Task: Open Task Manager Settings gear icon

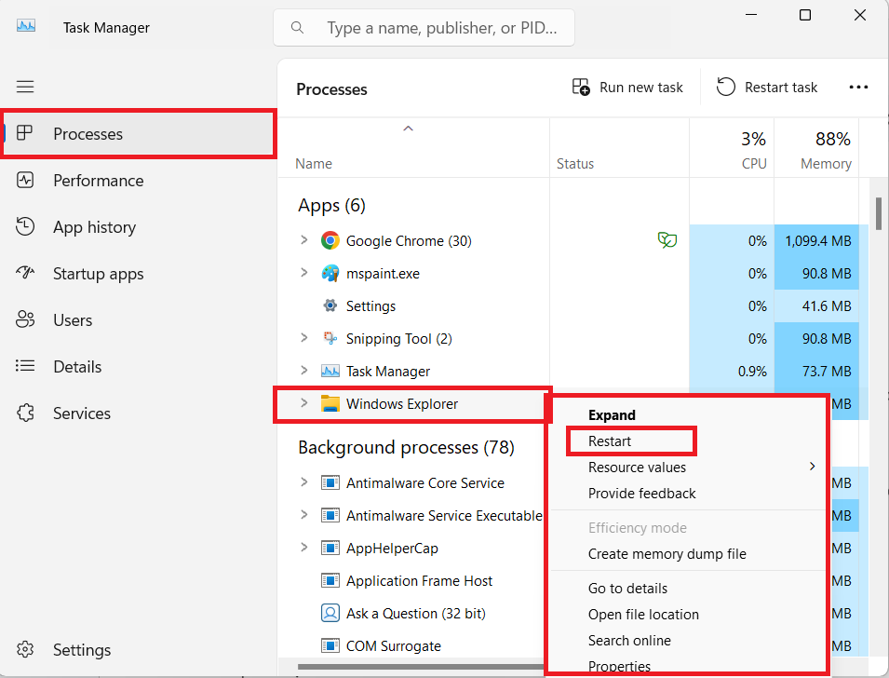Action: point(25,649)
